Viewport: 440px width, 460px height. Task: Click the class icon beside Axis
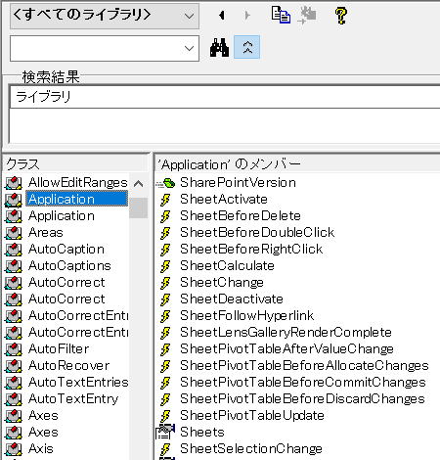point(14,449)
